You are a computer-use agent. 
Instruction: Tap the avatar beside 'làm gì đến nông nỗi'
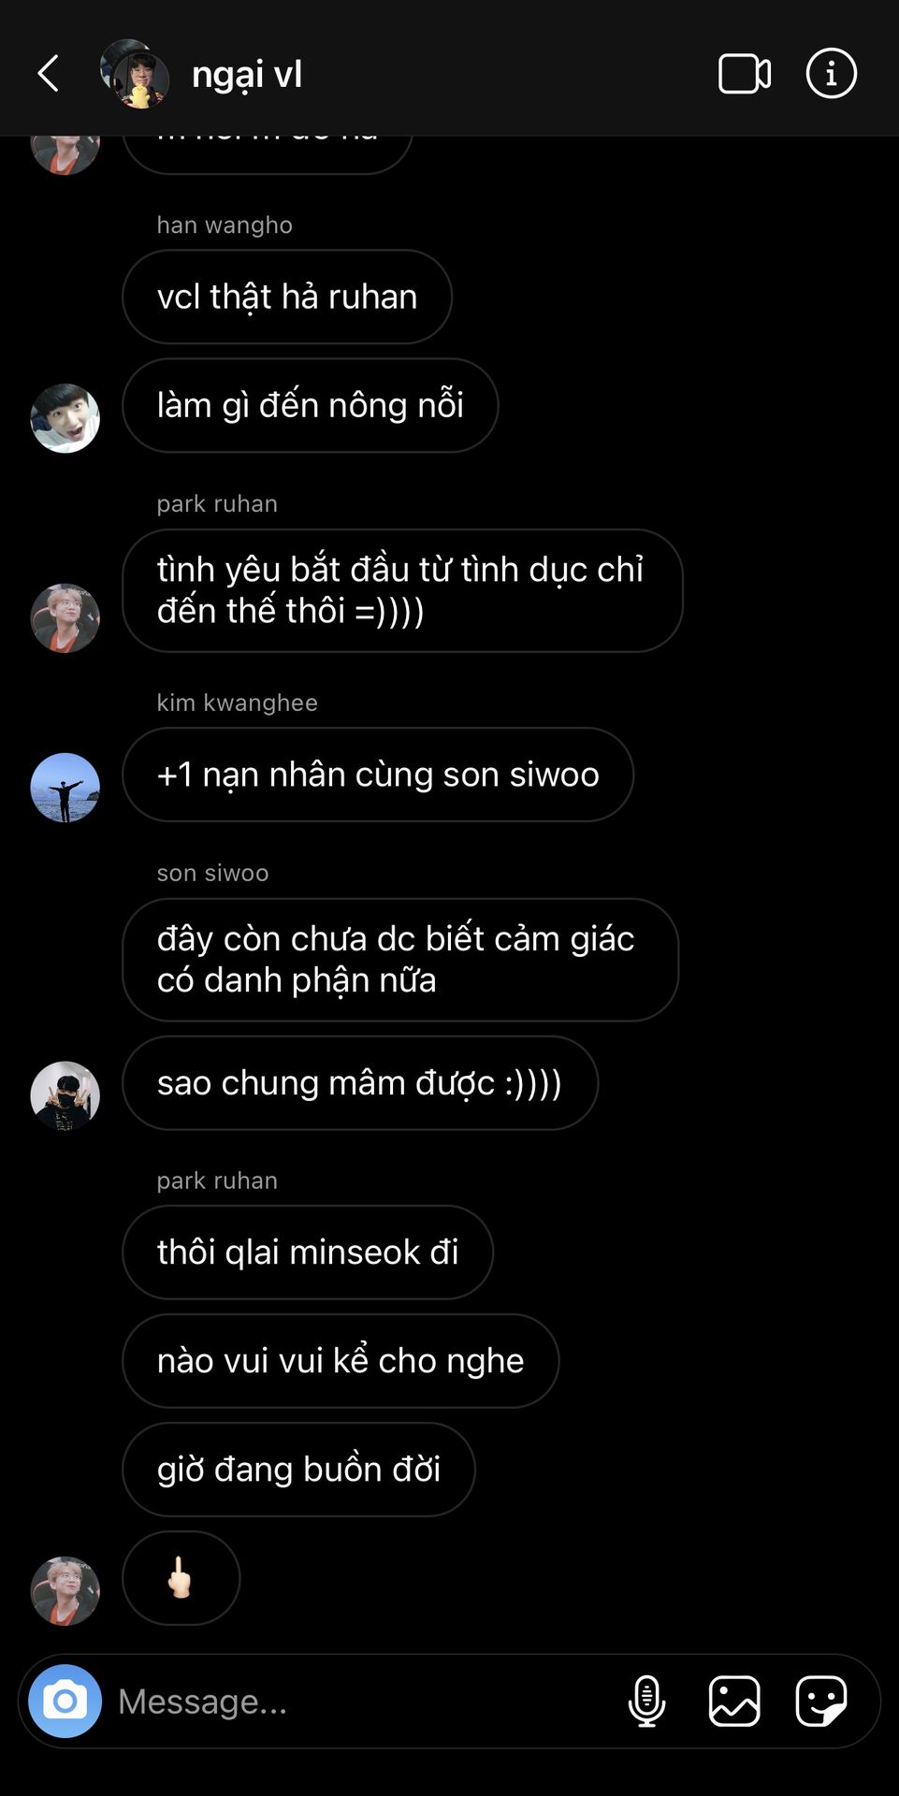coord(65,418)
